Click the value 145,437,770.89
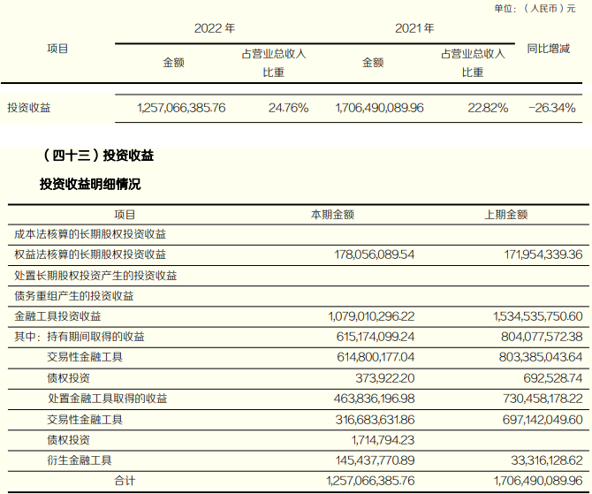 click(x=375, y=460)
